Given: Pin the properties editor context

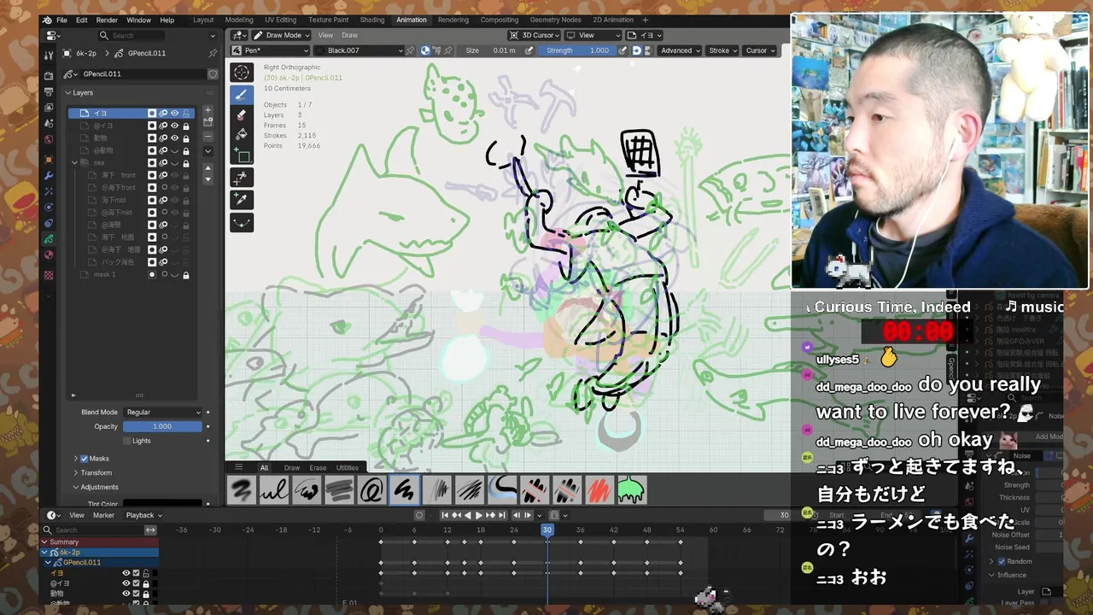Looking at the screenshot, I should (x=213, y=53).
